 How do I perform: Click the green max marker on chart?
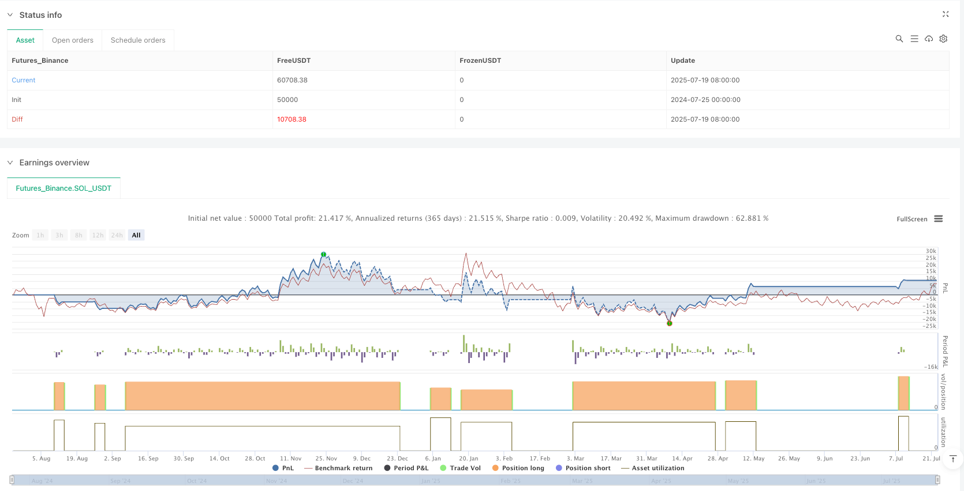(x=324, y=254)
